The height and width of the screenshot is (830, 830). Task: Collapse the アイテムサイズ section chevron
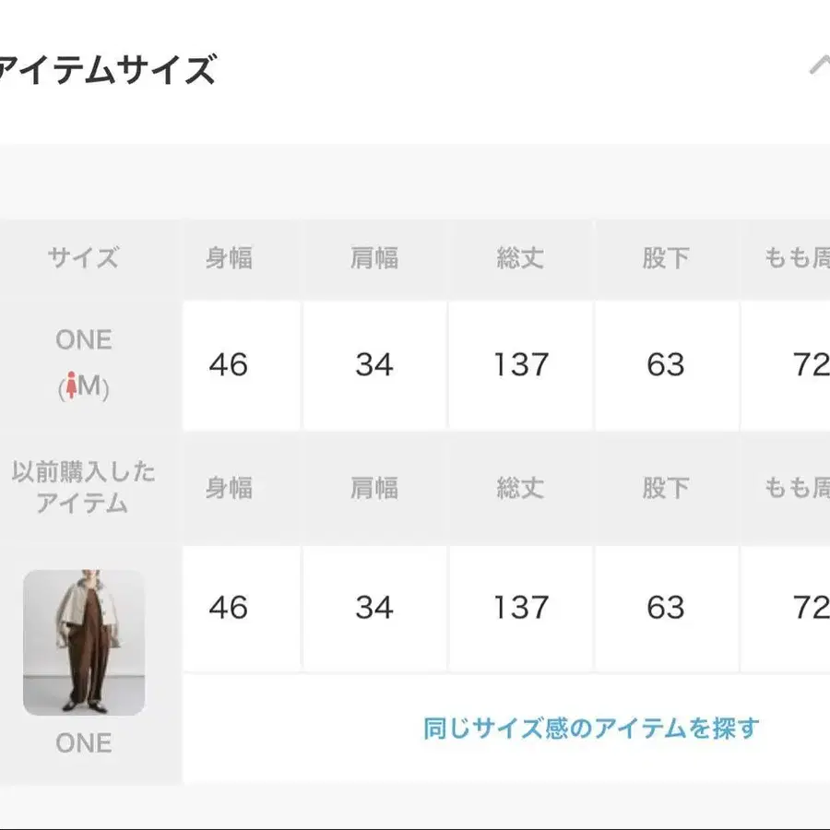pos(820,66)
